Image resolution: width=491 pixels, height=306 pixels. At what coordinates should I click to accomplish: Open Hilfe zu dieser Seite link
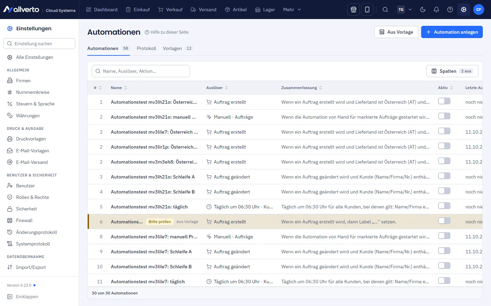click(166, 32)
